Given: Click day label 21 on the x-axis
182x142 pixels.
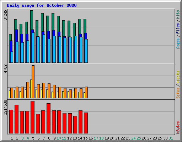Looking at the screenshot, I should [x=117, y=138].
